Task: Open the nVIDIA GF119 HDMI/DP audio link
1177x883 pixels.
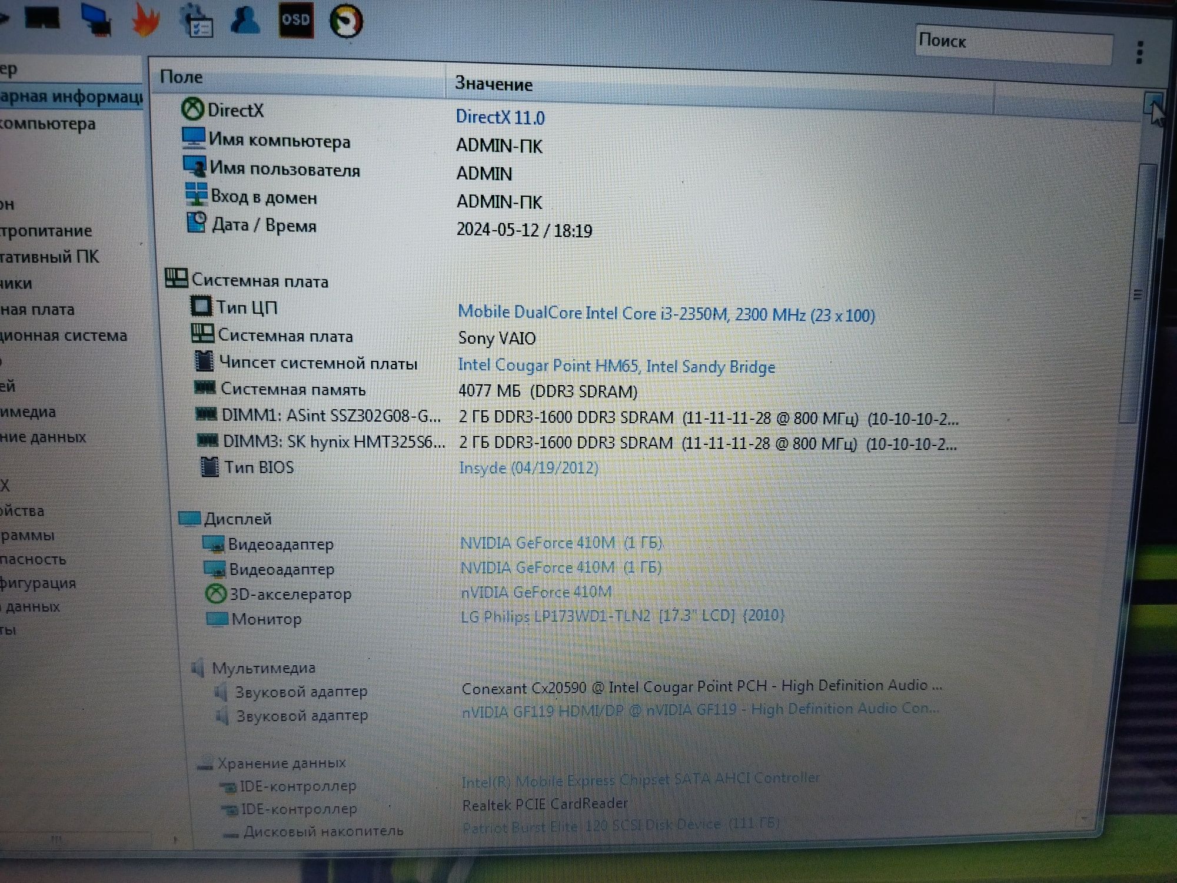Action: (x=700, y=710)
